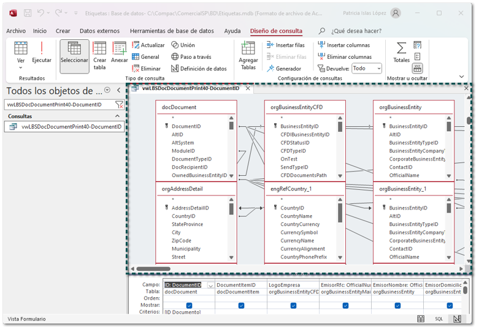This screenshot has width=479, height=329.
Task: Select the Crear tabla query type
Action: point(99,55)
